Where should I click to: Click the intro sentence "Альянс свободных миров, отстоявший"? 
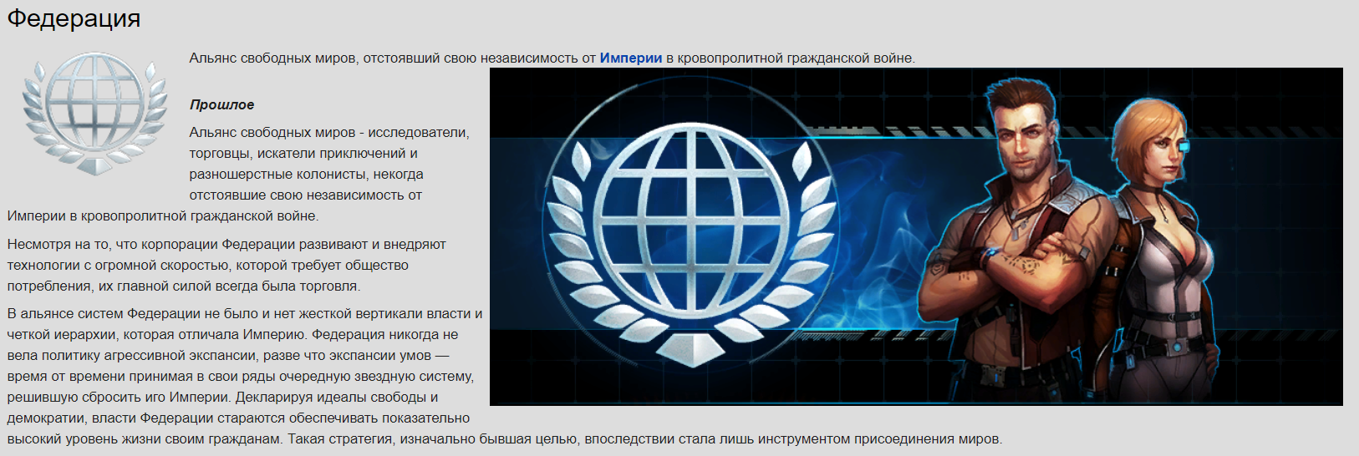pyautogui.click(x=393, y=58)
